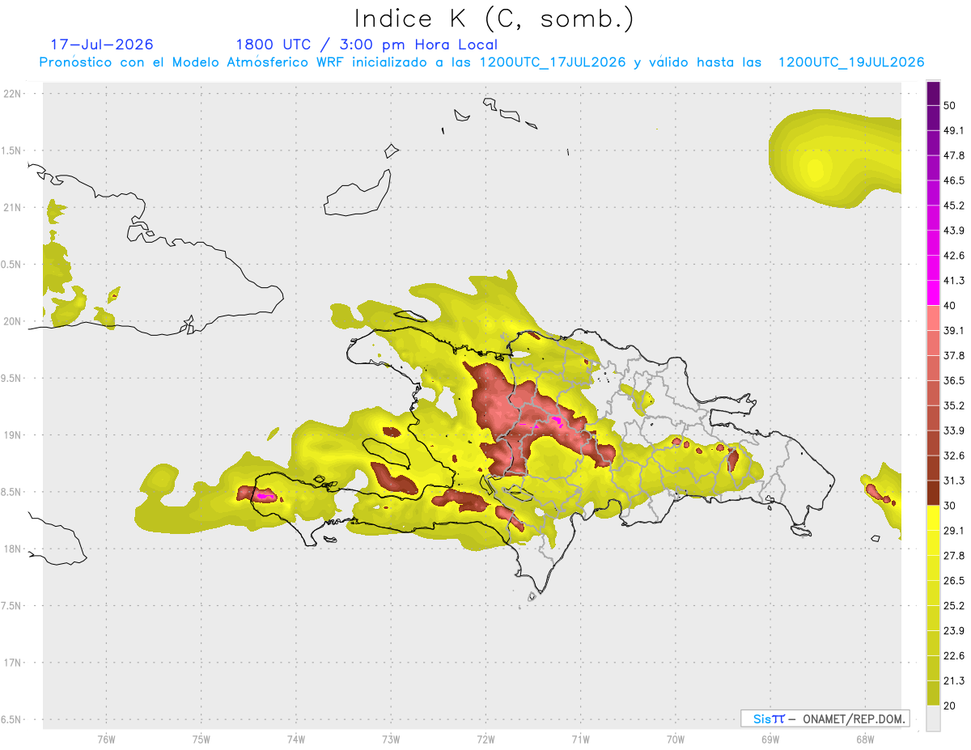Select the light gray swatch at legend bottom
The height and width of the screenshot is (750, 971).
933,718
